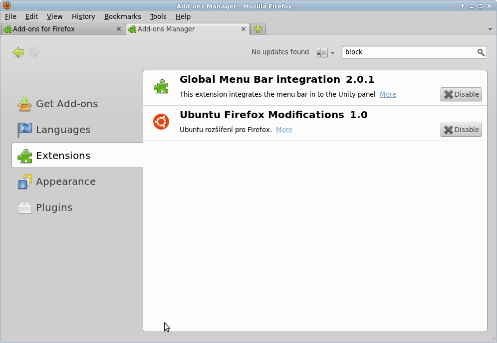Image resolution: width=497 pixels, height=343 pixels.
Task: Click the Firefox logo in title bar
Action: tap(6, 5)
